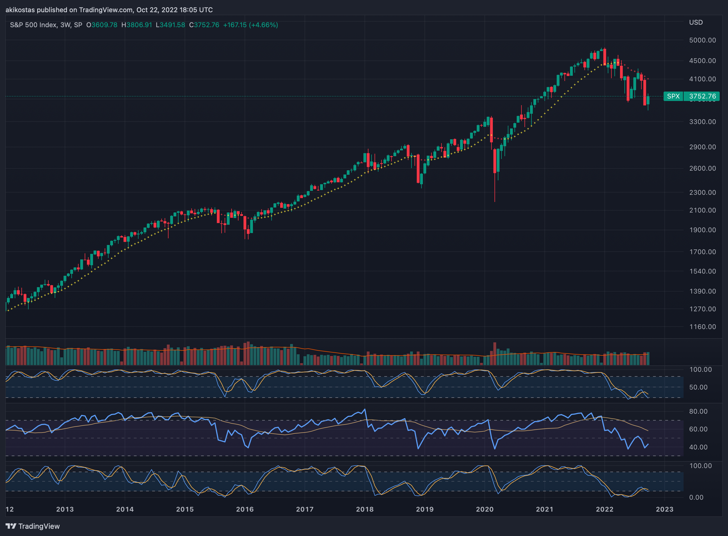Click the 60.00 RSI pane axis label
The image size is (728, 536).
tap(698, 429)
